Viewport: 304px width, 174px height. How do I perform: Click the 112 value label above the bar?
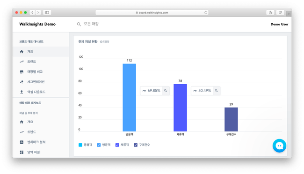coord(129,60)
